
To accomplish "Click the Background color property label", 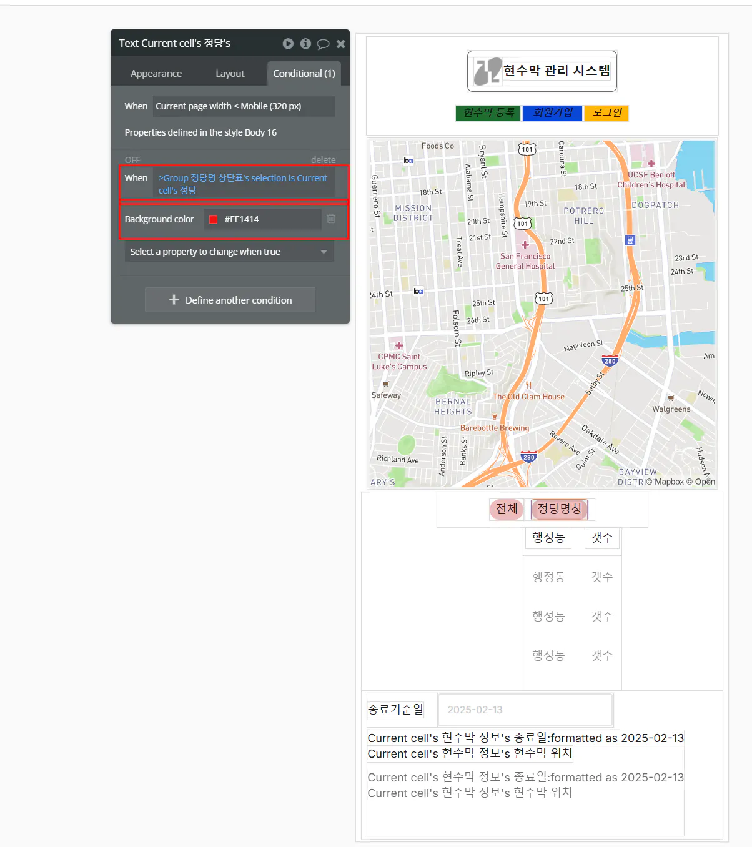I will point(159,219).
